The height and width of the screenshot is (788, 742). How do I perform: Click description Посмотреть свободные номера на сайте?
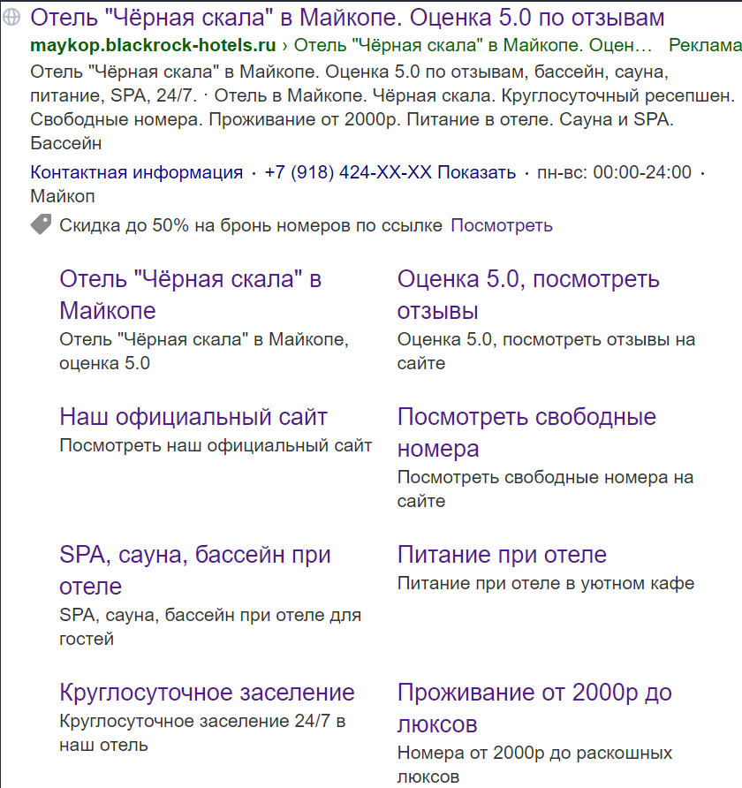coord(545,489)
